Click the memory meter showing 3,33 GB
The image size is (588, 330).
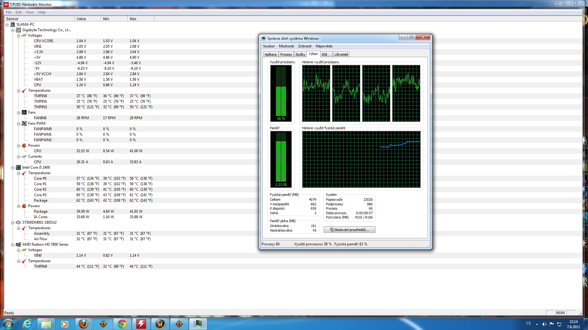281,159
